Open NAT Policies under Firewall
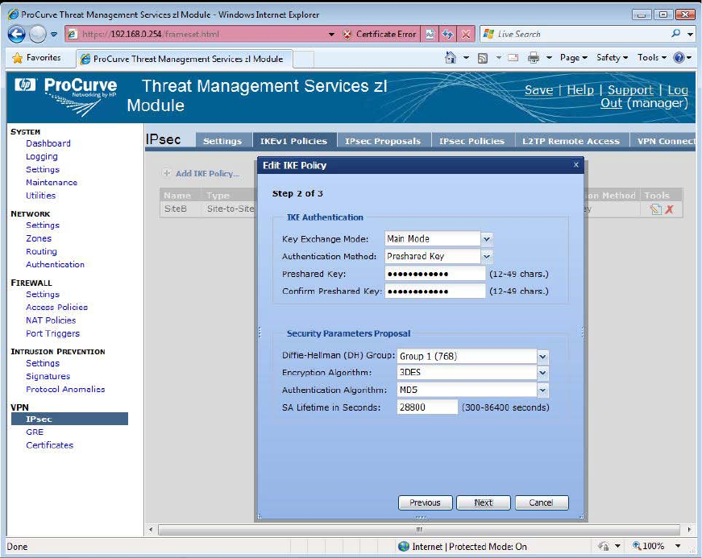The width and height of the screenshot is (702, 558). coord(51,320)
